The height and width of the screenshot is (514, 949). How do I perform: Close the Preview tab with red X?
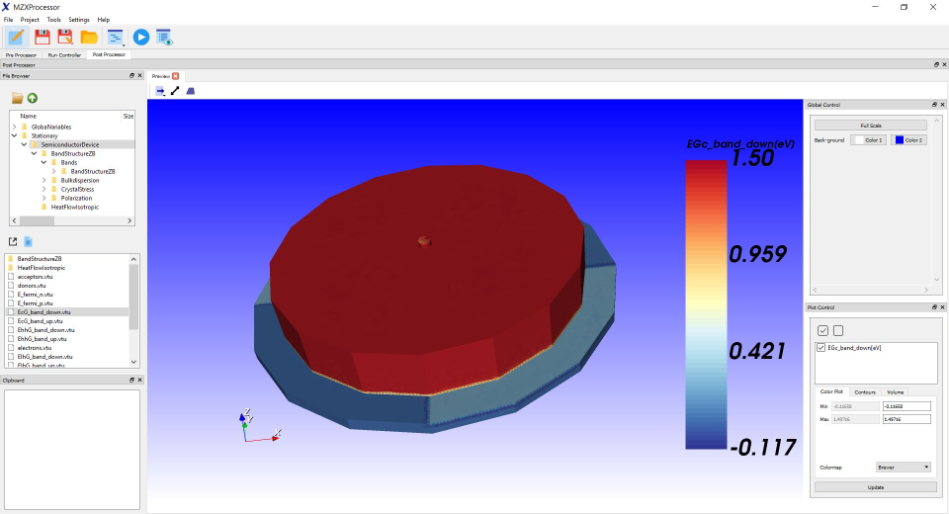point(176,76)
